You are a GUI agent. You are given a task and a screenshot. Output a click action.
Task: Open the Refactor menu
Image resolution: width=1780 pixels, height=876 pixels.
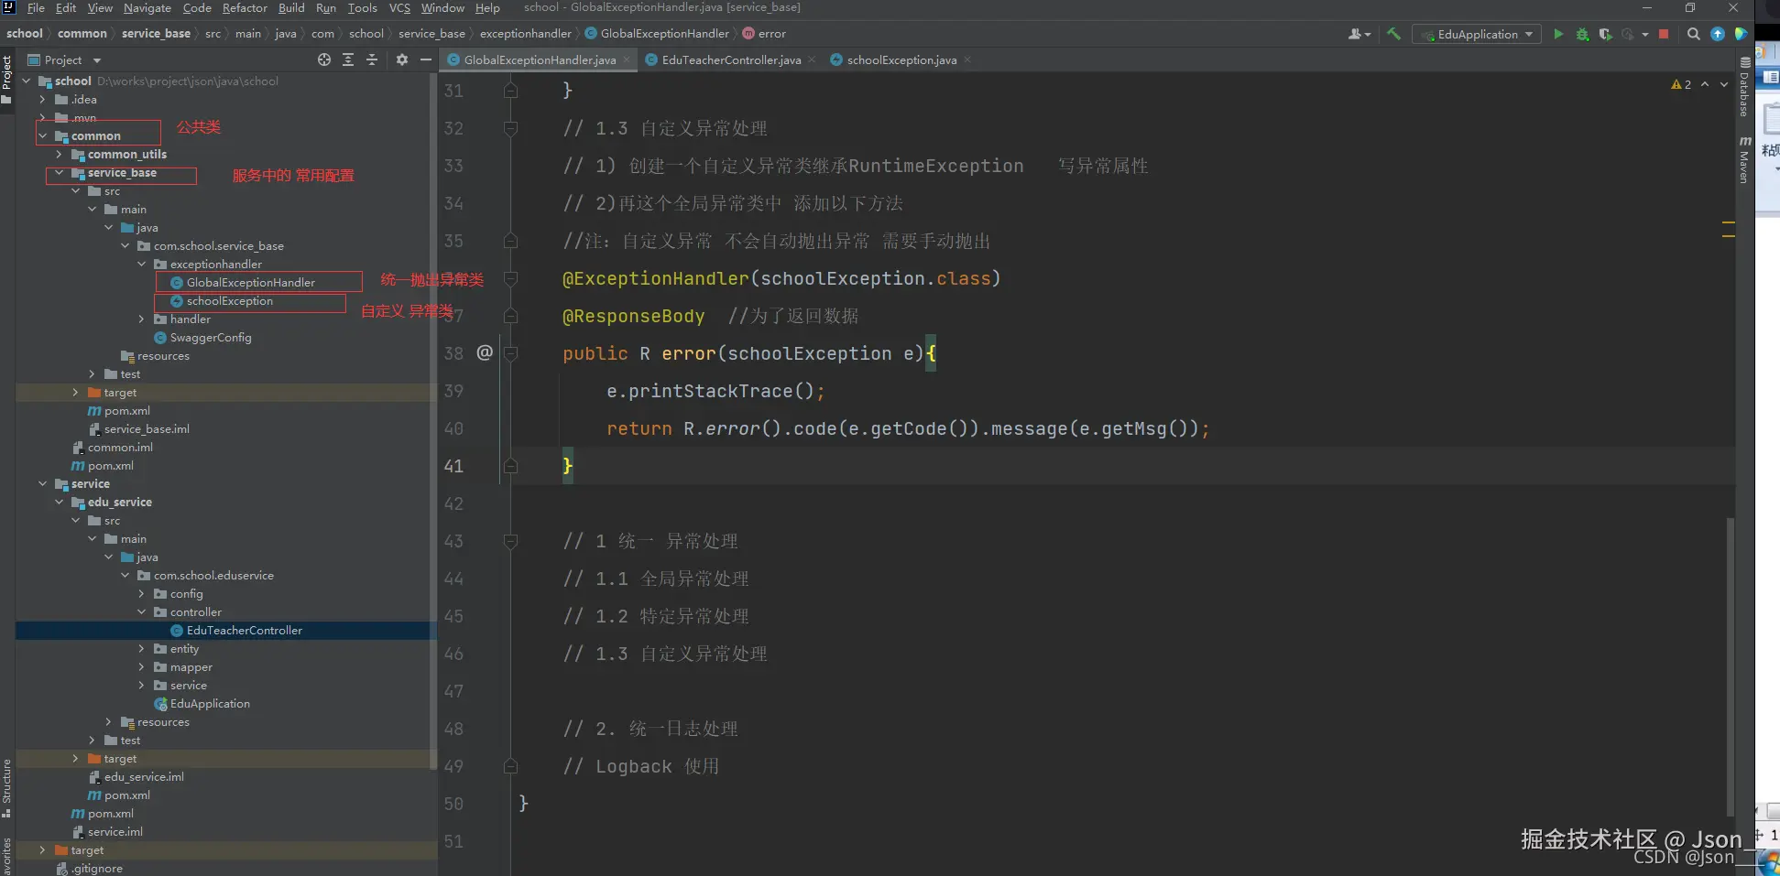click(x=245, y=8)
